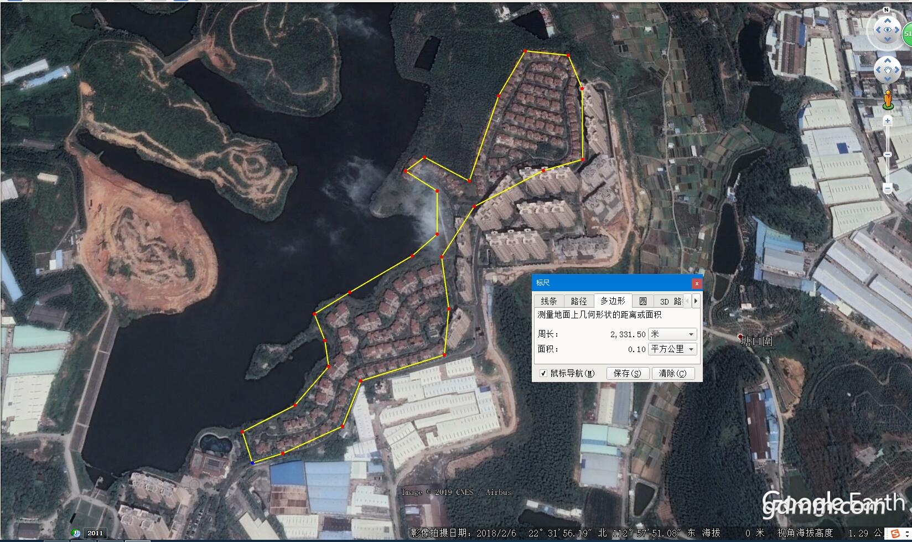This screenshot has width=912, height=542.
Task: Open the area unit dropdown (平方公里)
Action: pos(672,349)
